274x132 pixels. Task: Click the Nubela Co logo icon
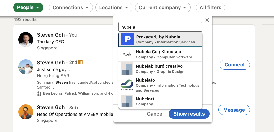tap(127, 54)
